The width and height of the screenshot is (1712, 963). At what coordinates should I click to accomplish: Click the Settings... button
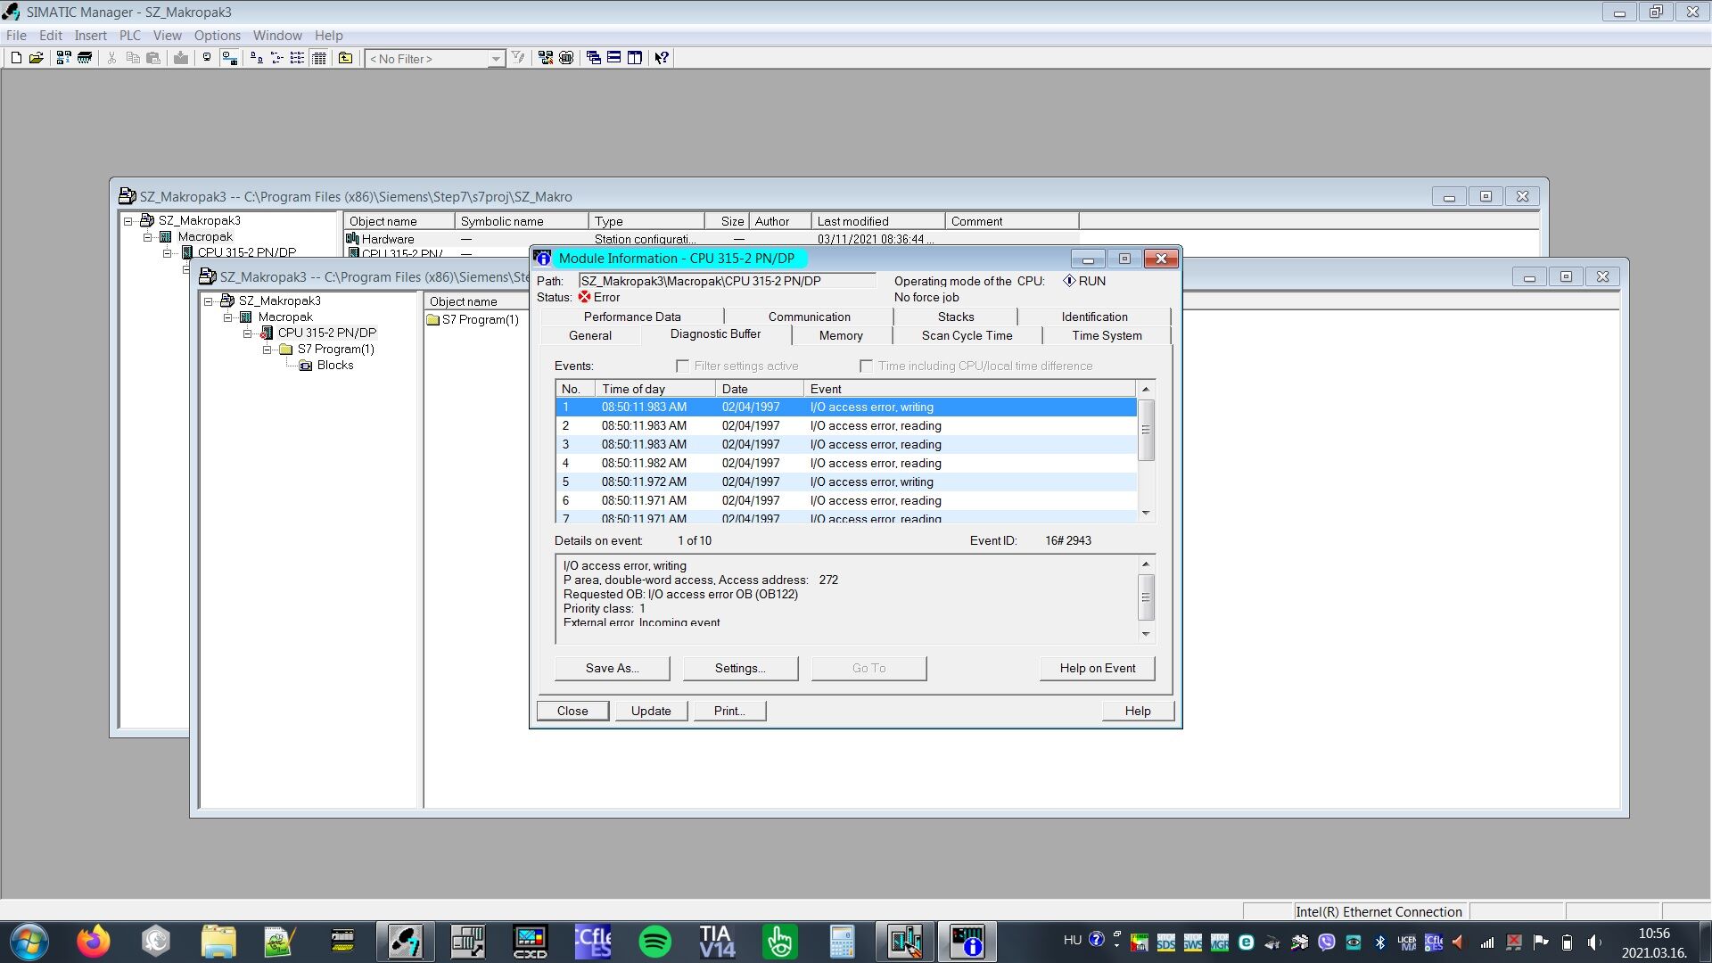[x=740, y=668]
